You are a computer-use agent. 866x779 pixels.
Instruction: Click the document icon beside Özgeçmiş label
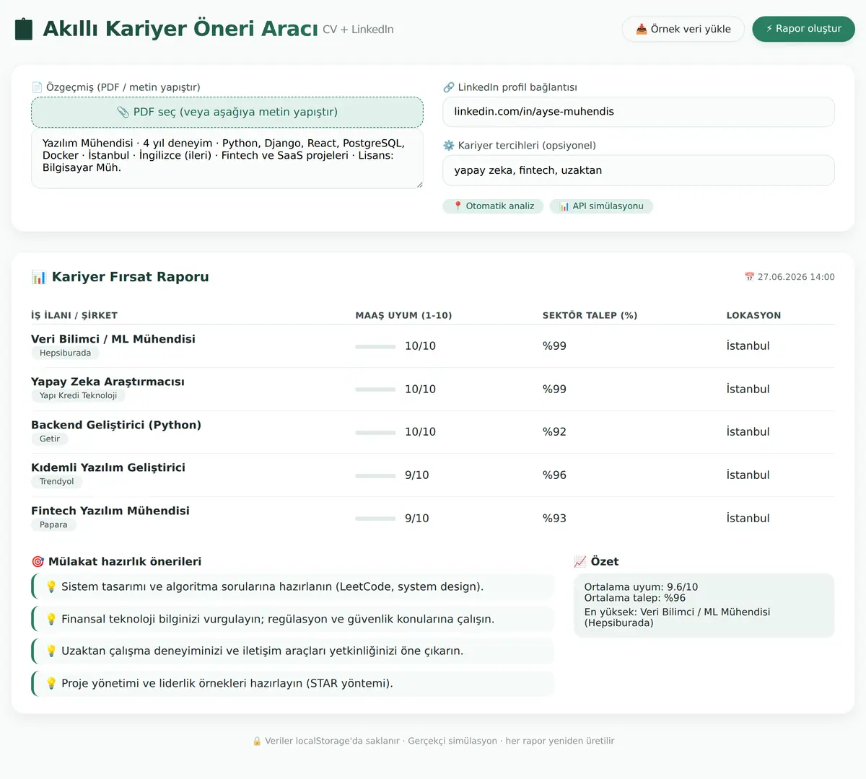pos(38,87)
